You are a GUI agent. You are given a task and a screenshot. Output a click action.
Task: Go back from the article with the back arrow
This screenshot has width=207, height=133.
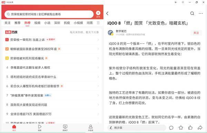click(107, 13)
